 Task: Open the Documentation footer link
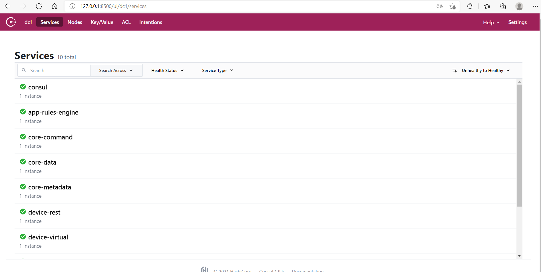tap(308, 270)
